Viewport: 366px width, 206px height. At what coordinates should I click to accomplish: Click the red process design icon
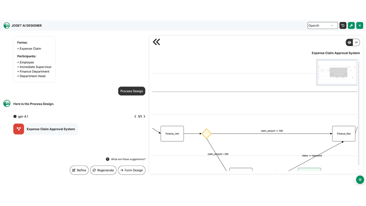tap(19, 129)
